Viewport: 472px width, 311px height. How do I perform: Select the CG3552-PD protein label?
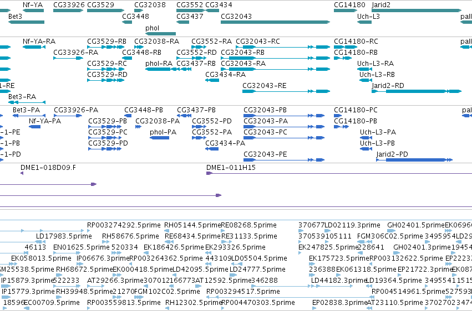point(212,121)
